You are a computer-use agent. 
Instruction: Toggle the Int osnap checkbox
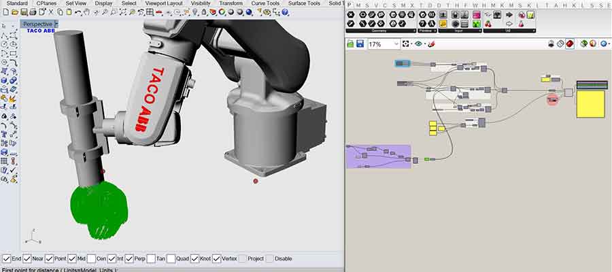coord(112,258)
